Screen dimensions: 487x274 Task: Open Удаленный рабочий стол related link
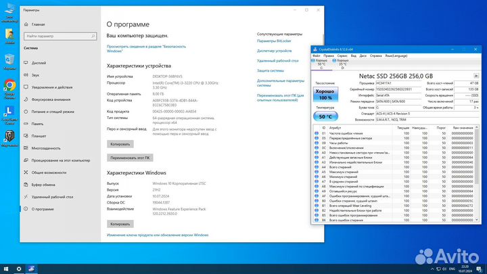[x=278, y=61]
